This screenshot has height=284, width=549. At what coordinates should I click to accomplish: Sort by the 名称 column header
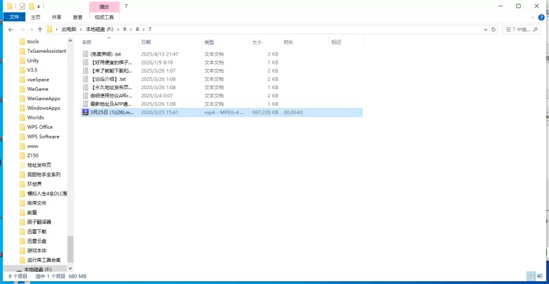87,43
